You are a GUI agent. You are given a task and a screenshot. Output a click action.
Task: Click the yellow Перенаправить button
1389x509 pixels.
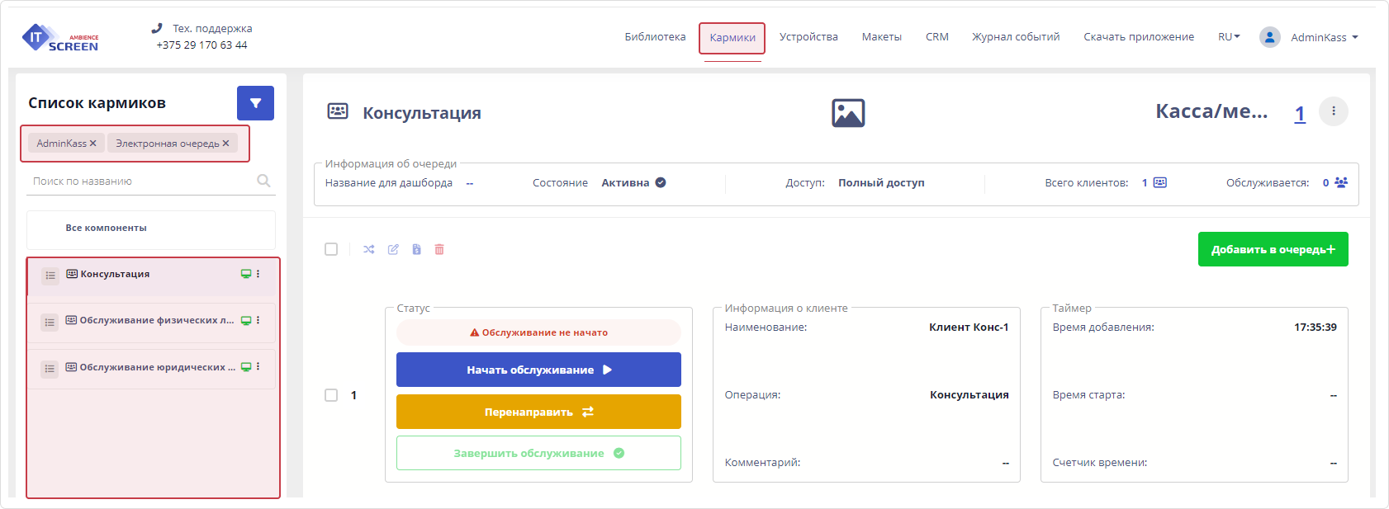click(x=538, y=412)
